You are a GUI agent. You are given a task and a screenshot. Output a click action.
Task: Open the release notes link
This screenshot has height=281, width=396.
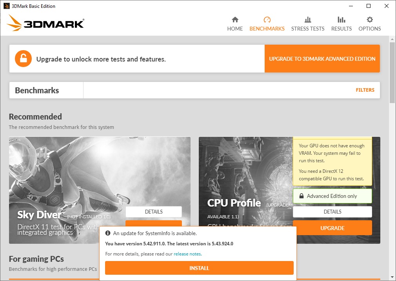pyautogui.click(x=187, y=254)
